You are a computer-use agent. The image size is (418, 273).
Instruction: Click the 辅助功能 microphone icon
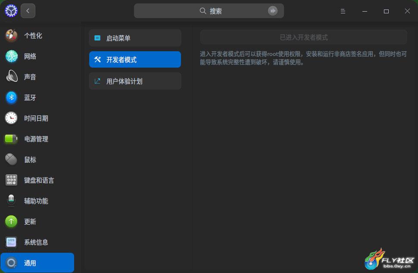[11, 201]
